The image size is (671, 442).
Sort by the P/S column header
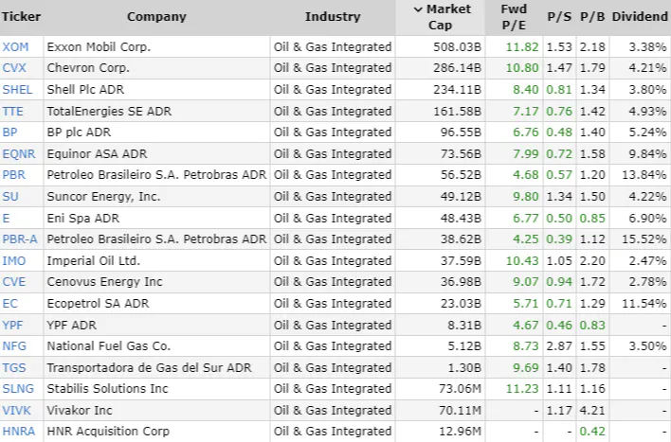pyautogui.click(x=559, y=17)
